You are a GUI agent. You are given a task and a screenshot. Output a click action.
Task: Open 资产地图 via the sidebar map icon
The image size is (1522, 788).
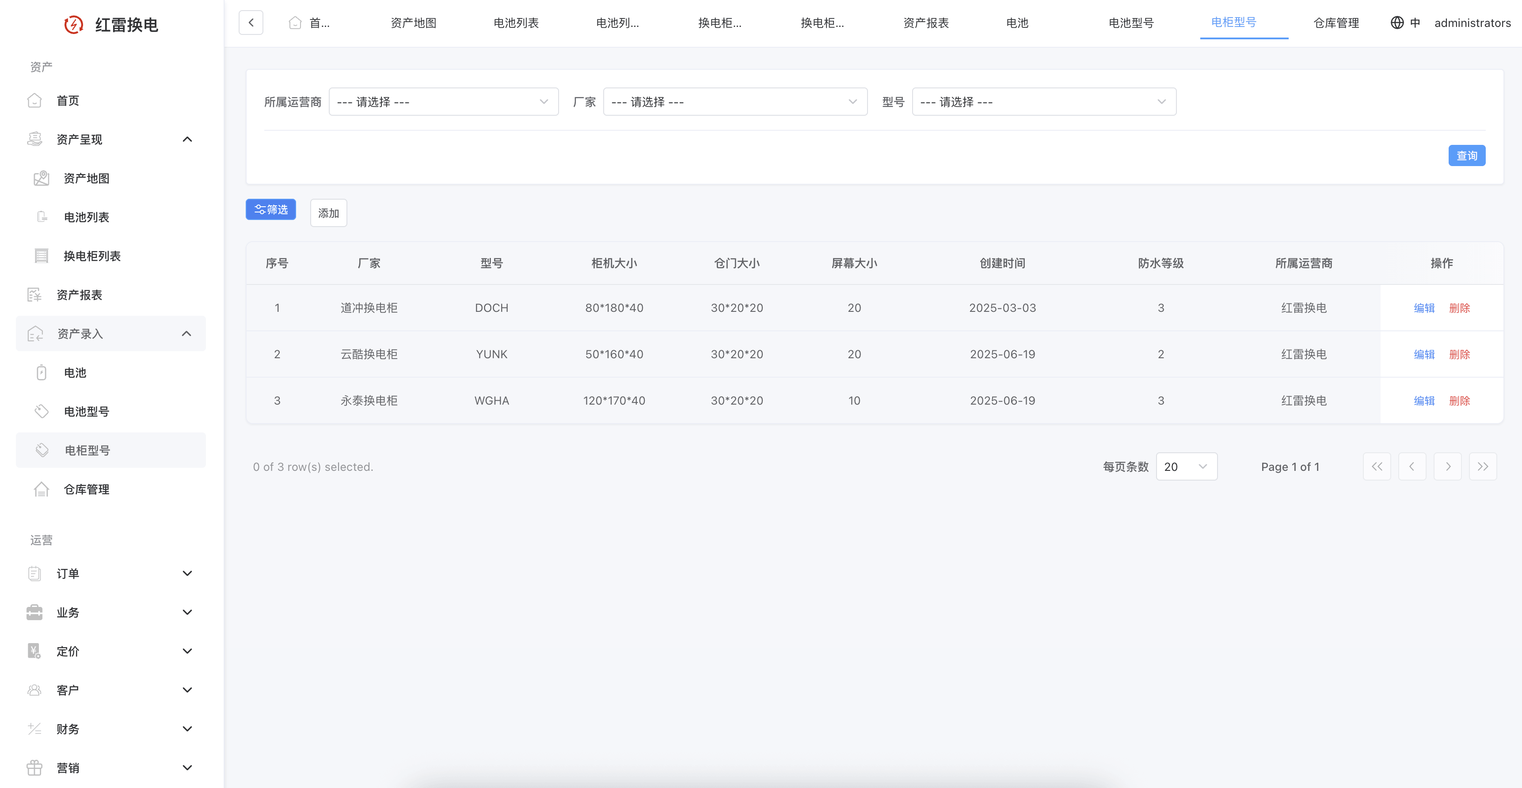42,178
